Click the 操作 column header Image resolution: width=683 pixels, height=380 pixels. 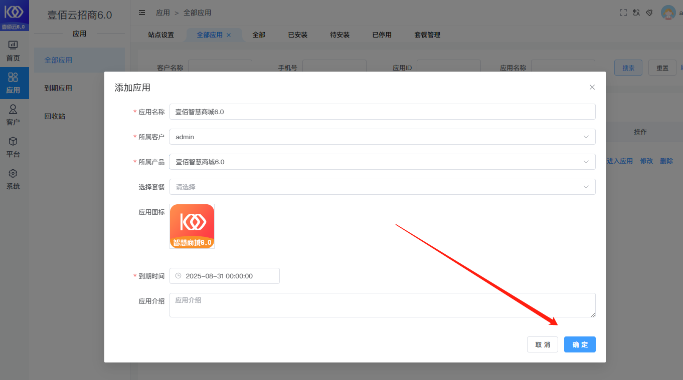coord(640,132)
